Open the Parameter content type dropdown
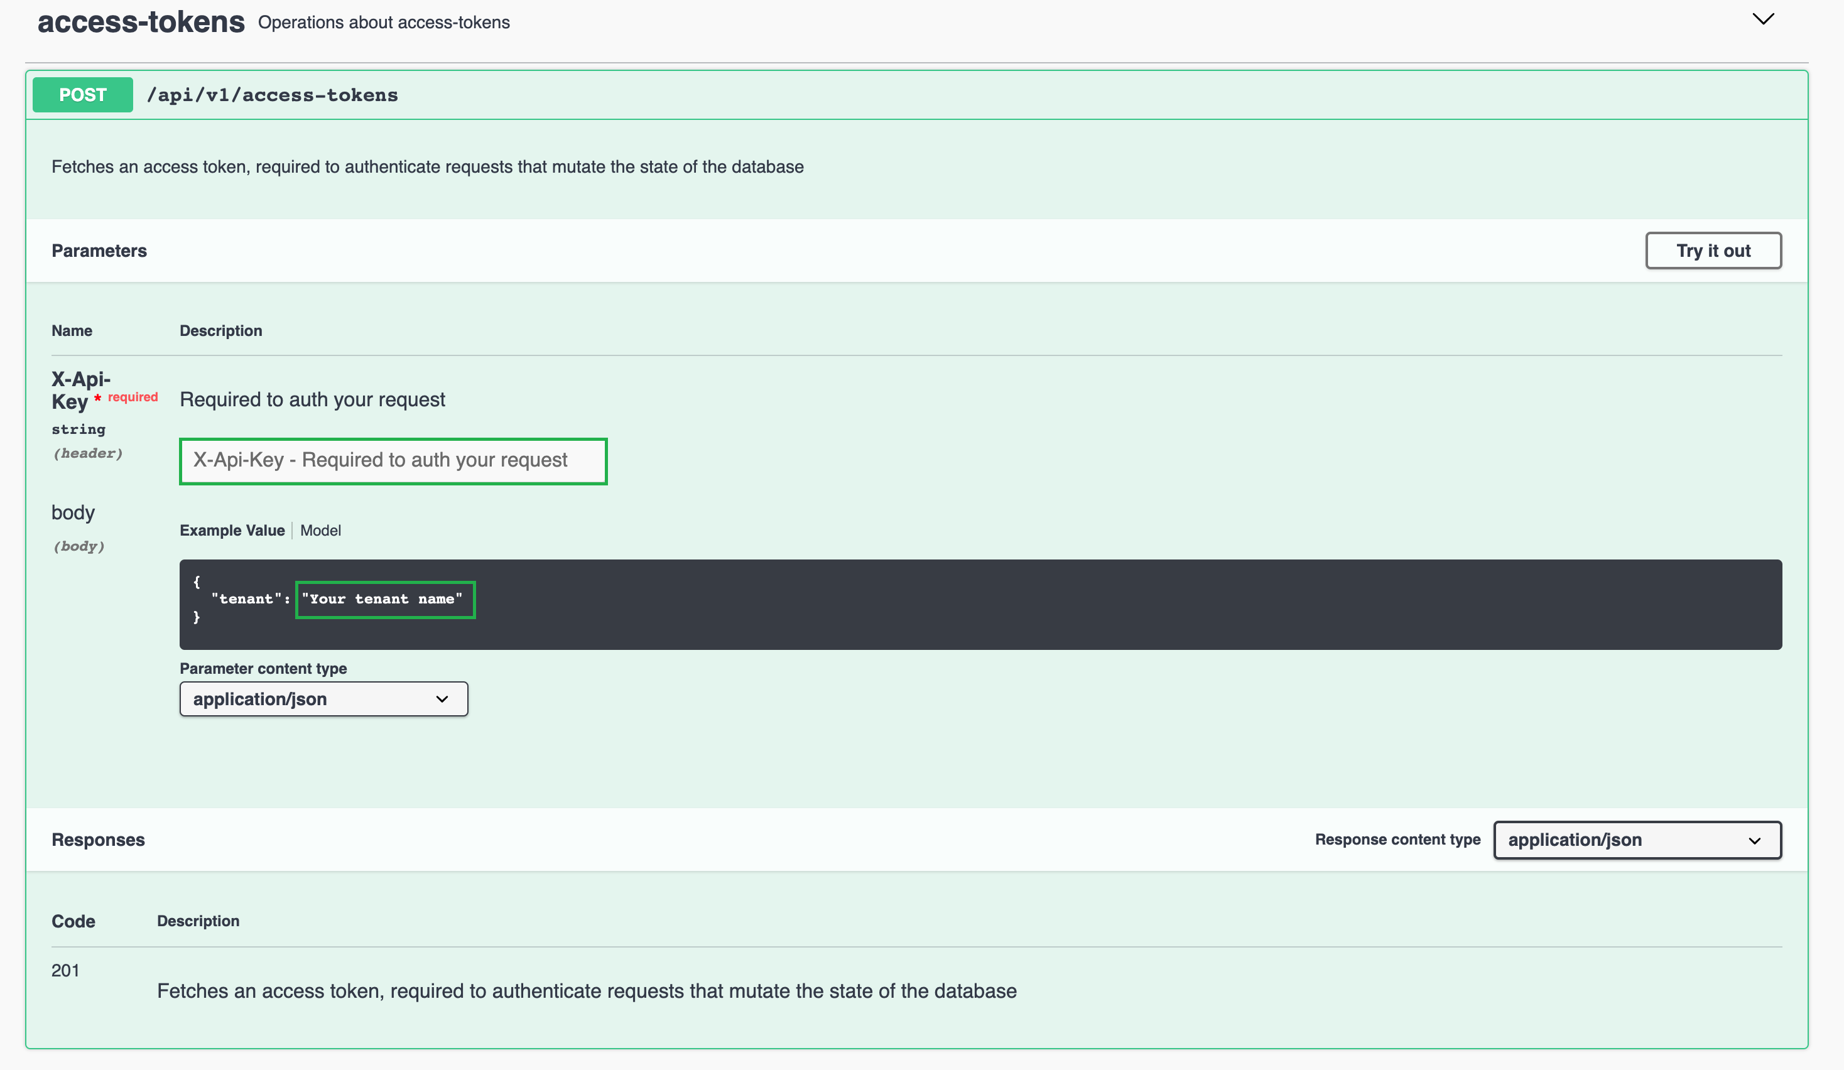The width and height of the screenshot is (1844, 1070). [323, 698]
